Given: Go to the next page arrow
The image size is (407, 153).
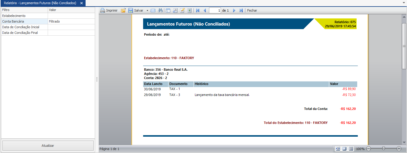Looking at the screenshot, I should pos(234,10).
